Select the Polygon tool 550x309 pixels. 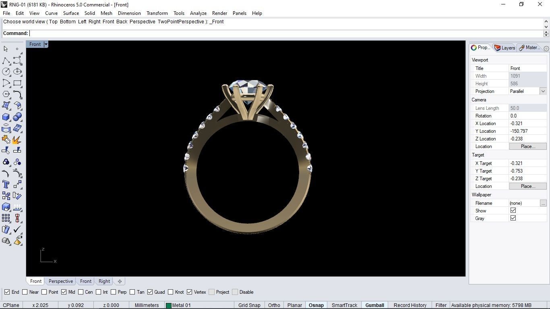click(x=6, y=94)
